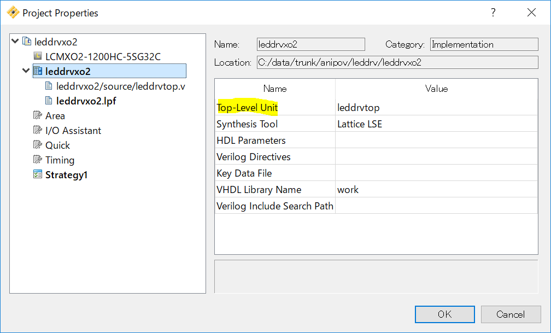The width and height of the screenshot is (551, 333).
Task: Click the Top-Level Unit property name
Action: 248,107
